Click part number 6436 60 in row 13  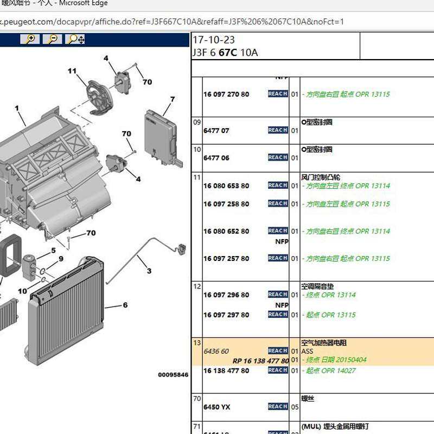[x=216, y=351]
